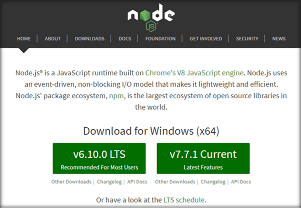301x208 pixels.
Task: Select GET INVOLVED in navigation bar
Action: [206, 38]
